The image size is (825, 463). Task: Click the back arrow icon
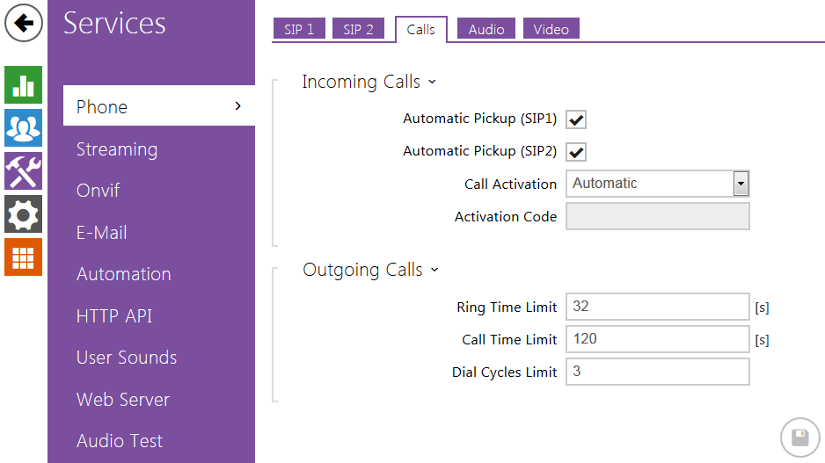pos(24,23)
